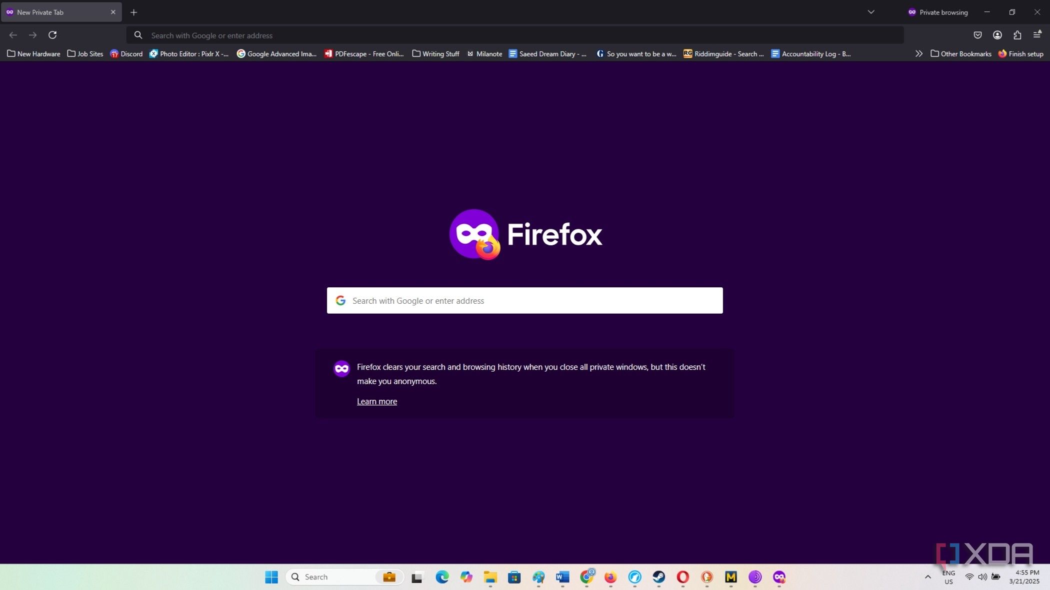Show hidden system tray icons
The width and height of the screenshot is (1050, 590).
[x=927, y=577]
